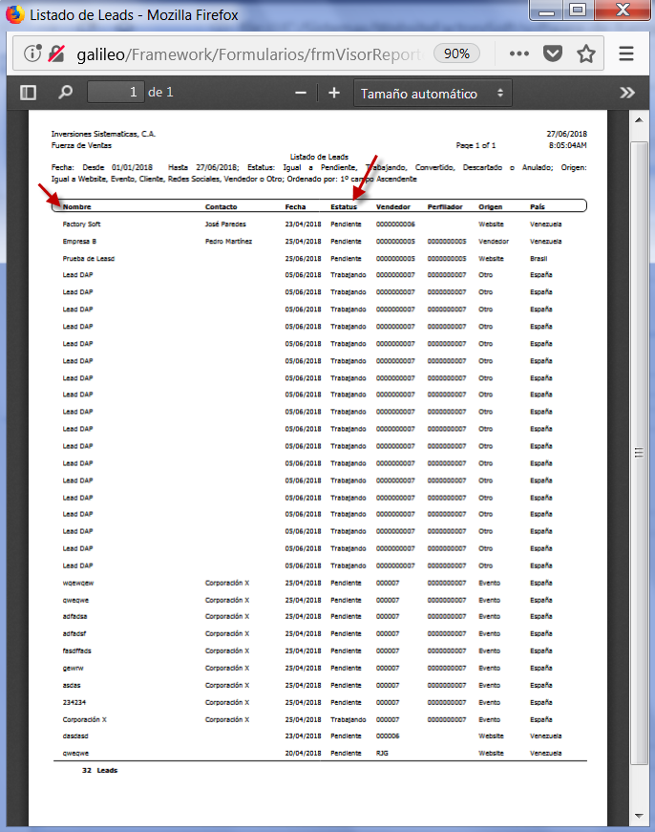655x832 pixels.
Task: Click Vendedor text in Empresa B row
Action: coord(494,242)
